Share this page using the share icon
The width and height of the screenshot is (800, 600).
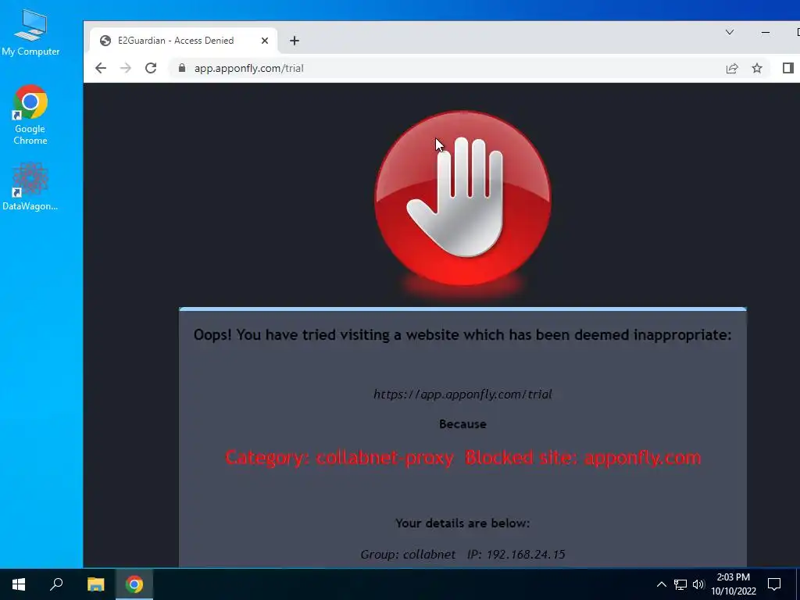[731, 68]
